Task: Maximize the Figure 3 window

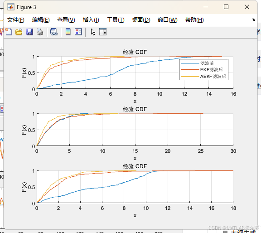Action: pos(226,7)
